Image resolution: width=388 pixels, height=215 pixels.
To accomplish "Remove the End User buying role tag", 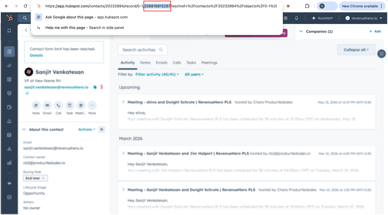I will [x=43, y=178].
